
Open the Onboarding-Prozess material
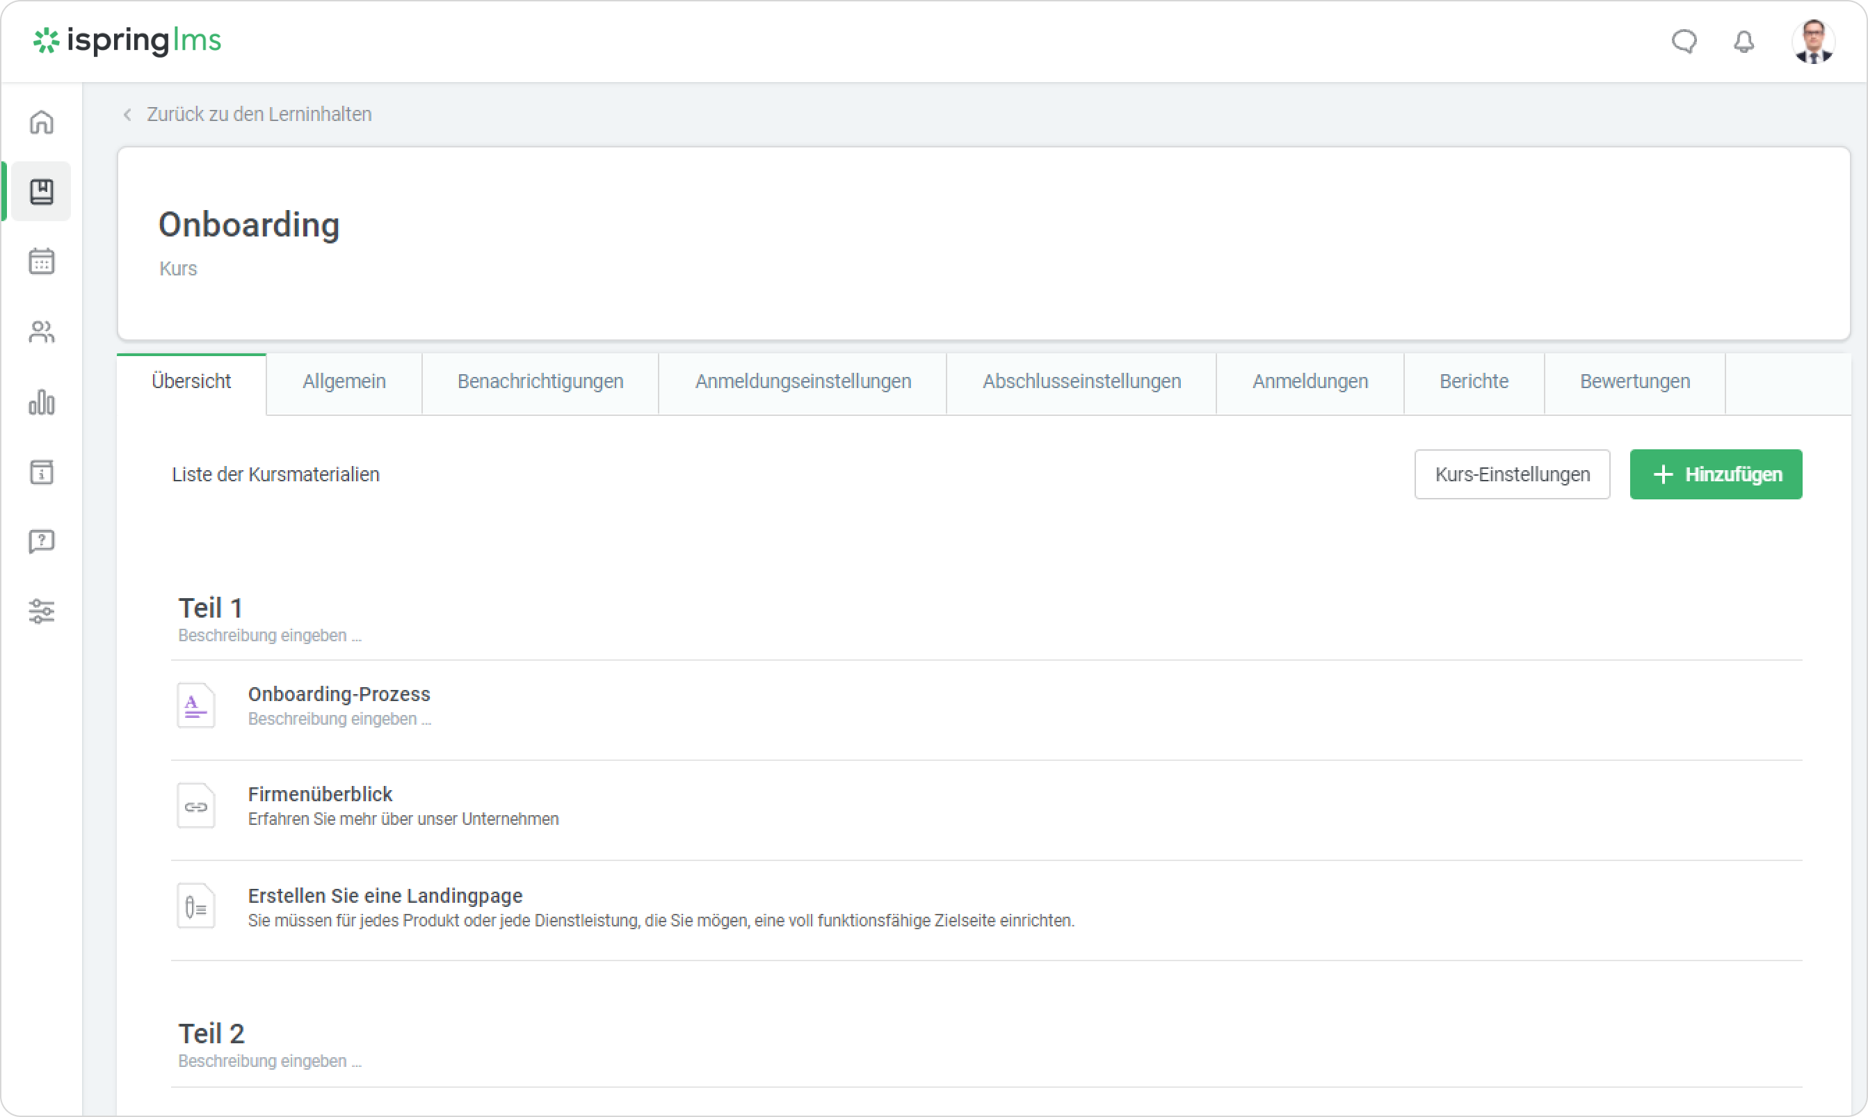[x=339, y=694]
